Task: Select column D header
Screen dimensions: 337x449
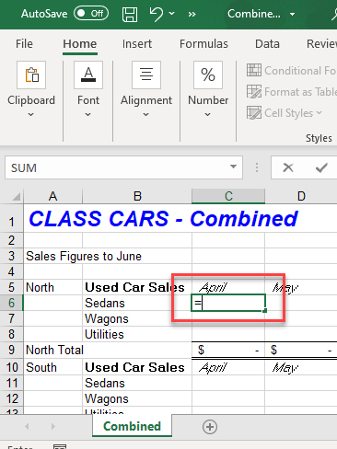Action: pos(301,196)
